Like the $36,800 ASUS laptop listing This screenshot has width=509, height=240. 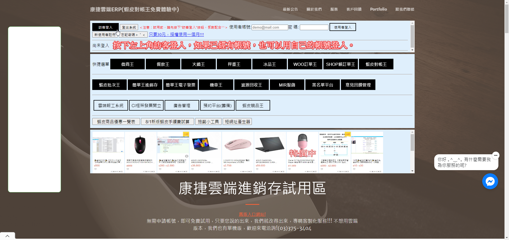192,169
